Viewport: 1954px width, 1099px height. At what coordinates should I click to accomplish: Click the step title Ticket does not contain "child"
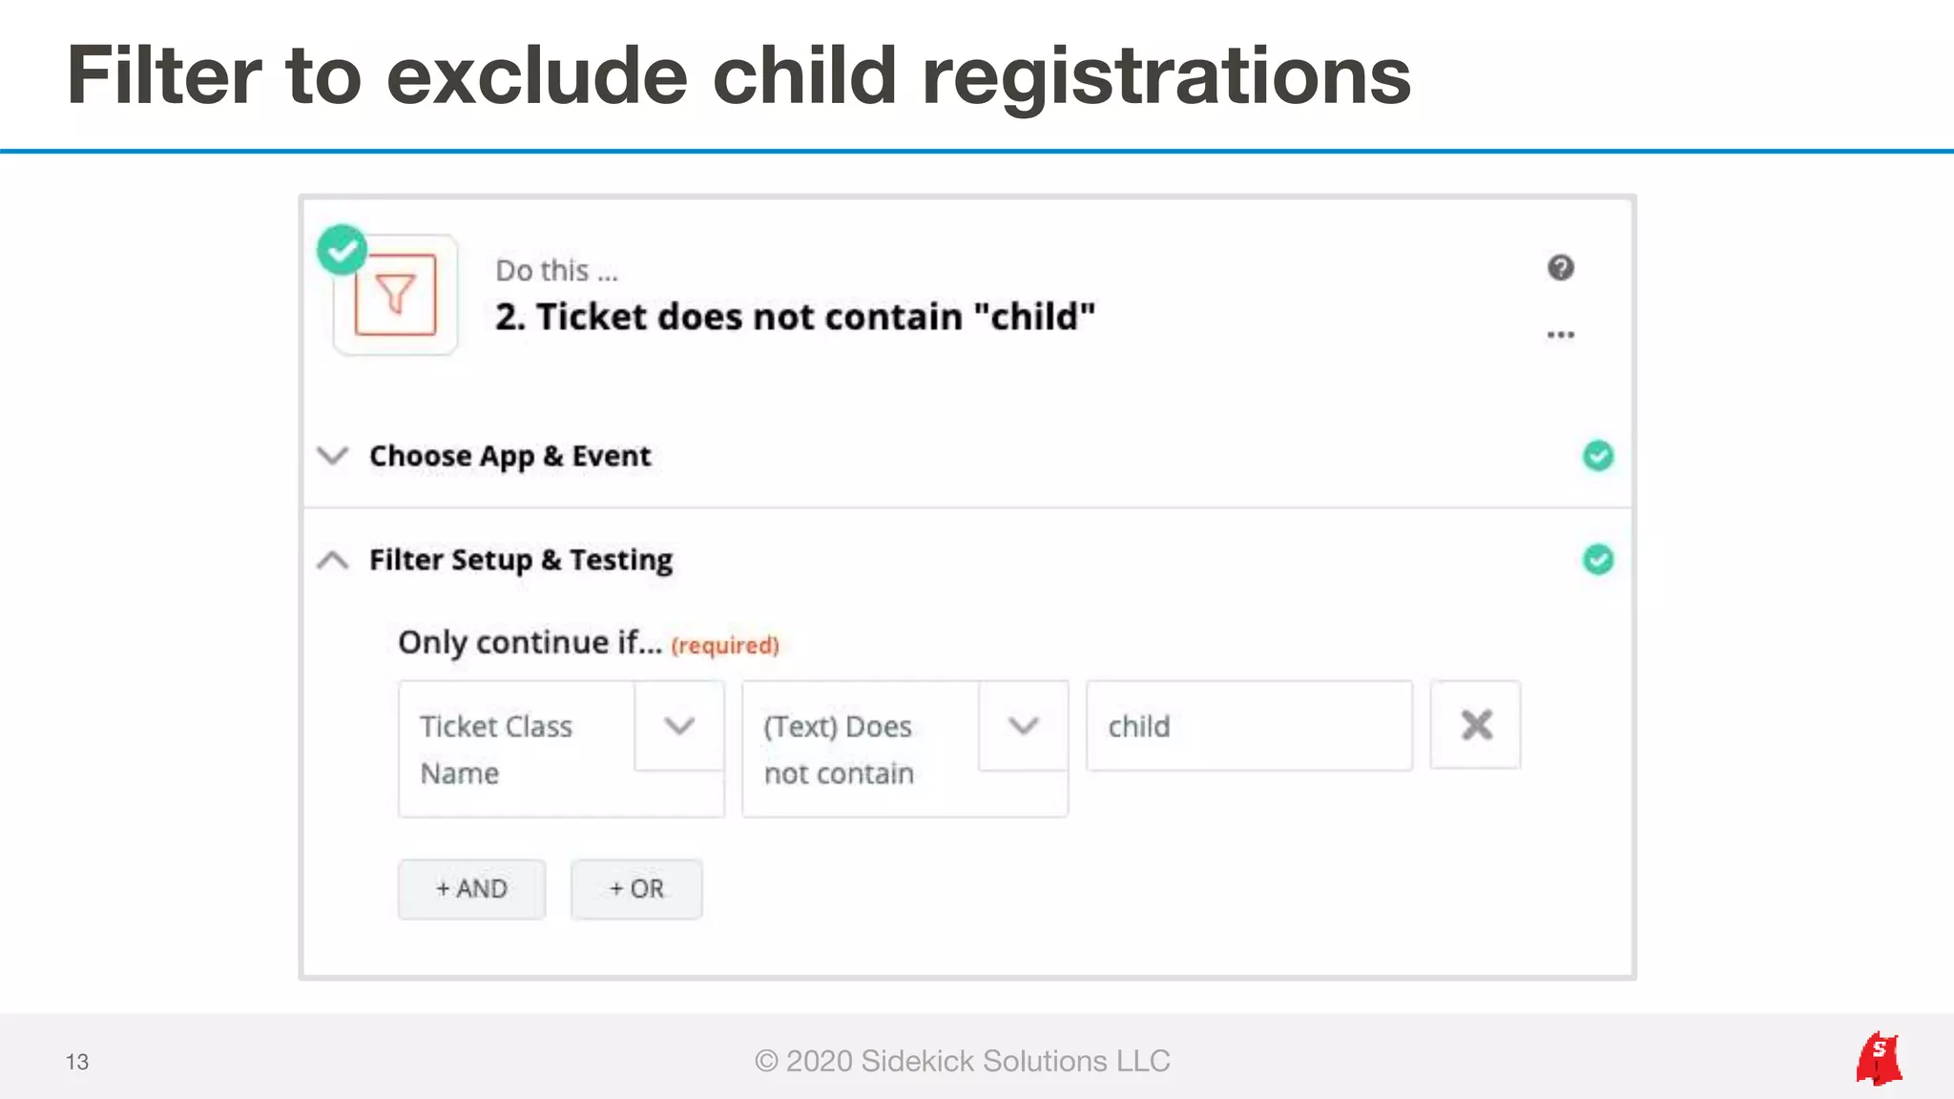coord(795,317)
